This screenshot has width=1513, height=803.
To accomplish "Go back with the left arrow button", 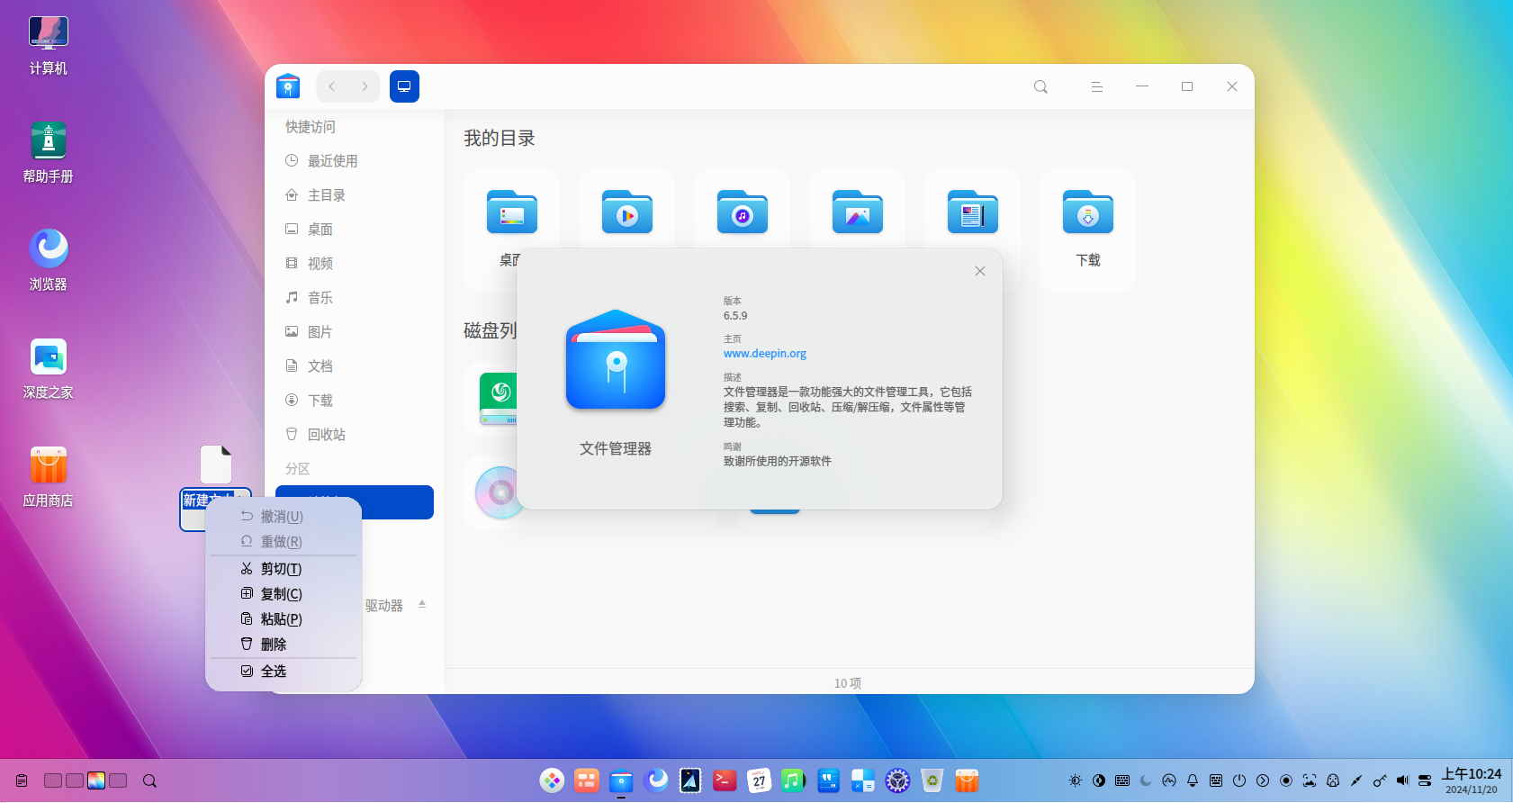I will [332, 86].
